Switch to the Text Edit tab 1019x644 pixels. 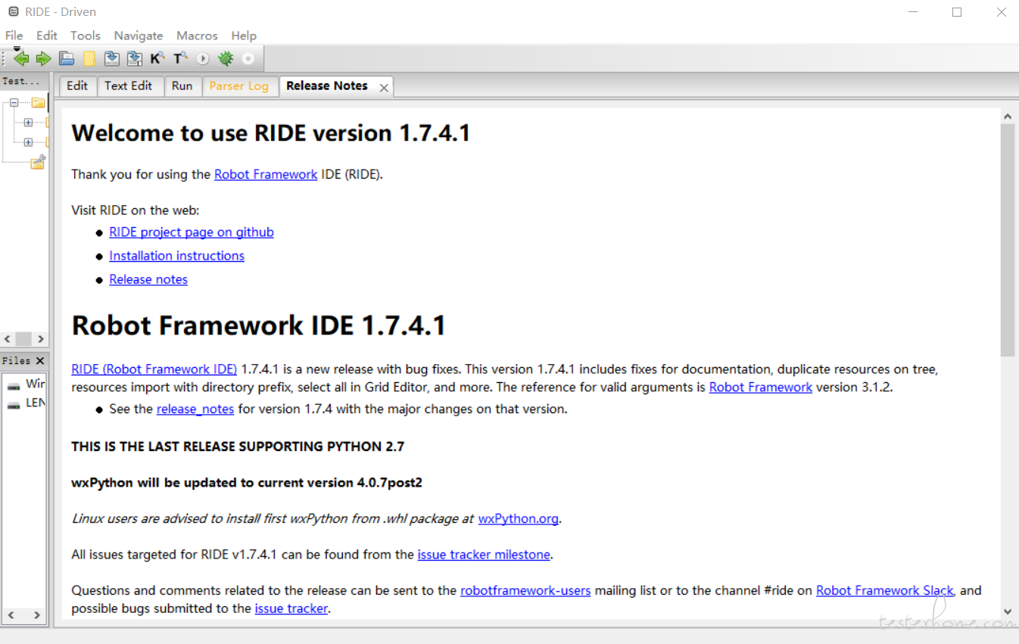[129, 86]
